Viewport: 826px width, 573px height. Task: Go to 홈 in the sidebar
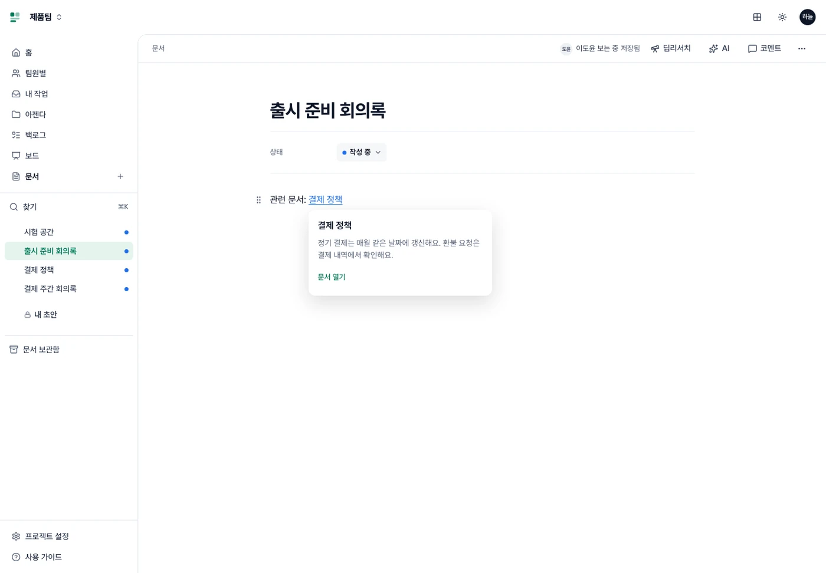click(x=68, y=52)
